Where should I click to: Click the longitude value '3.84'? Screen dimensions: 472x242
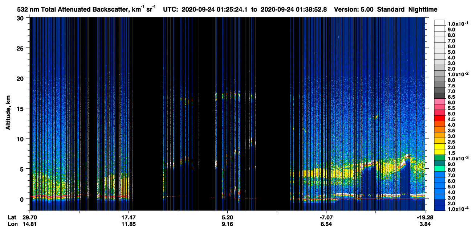point(426,224)
